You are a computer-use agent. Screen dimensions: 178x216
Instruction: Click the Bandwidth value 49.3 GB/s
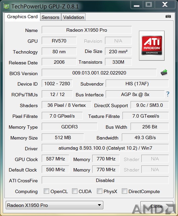coord(145,137)
